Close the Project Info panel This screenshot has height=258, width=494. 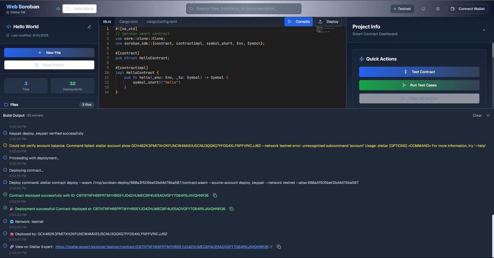pyautogui.click(x=484, y=30)
